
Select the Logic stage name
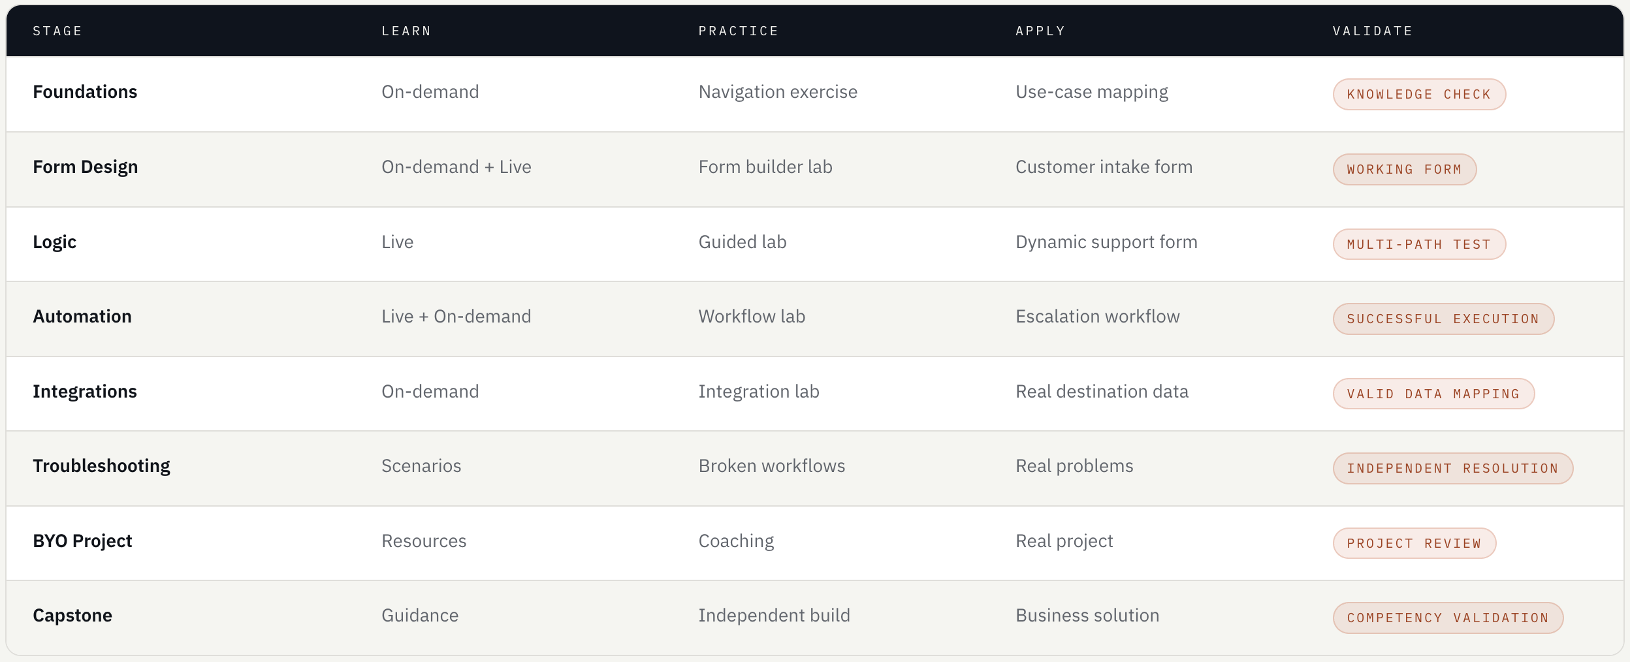point(55,242)
